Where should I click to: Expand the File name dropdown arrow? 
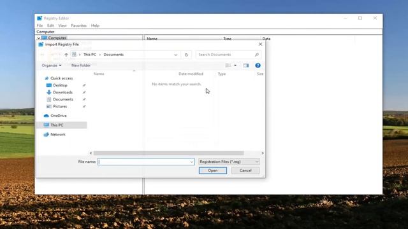click(192, 162)
